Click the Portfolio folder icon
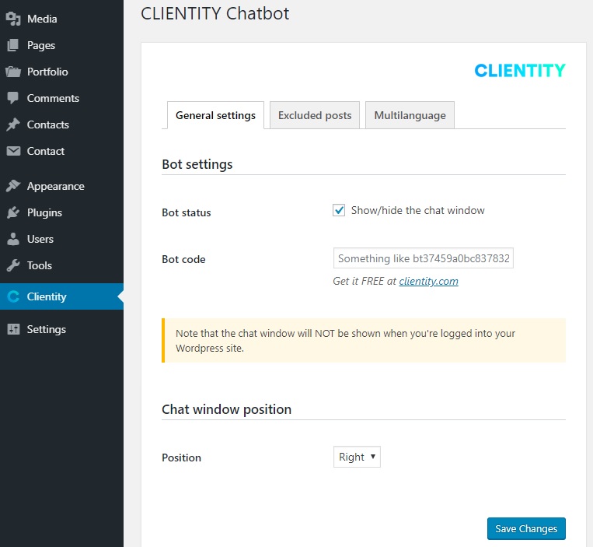Image resolution: width=593 pixels, height=547 pixels. pyautogui.click(x=13, y=72)
